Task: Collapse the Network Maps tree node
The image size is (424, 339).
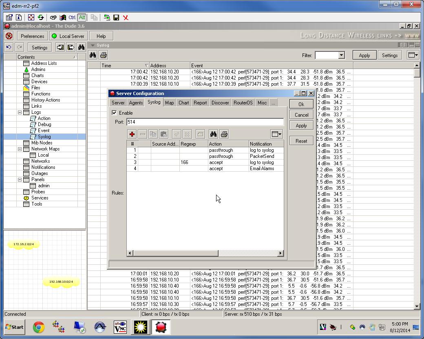Action: (20, 149)
